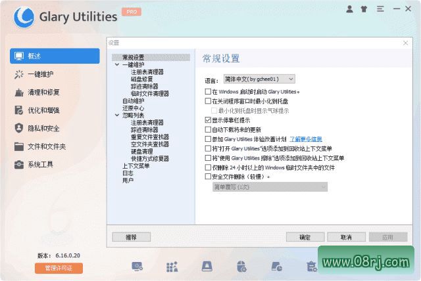Open the skin (shirt) icon in title bar
Viewport: 421px width, 281px height.
[x=364, y=9]
